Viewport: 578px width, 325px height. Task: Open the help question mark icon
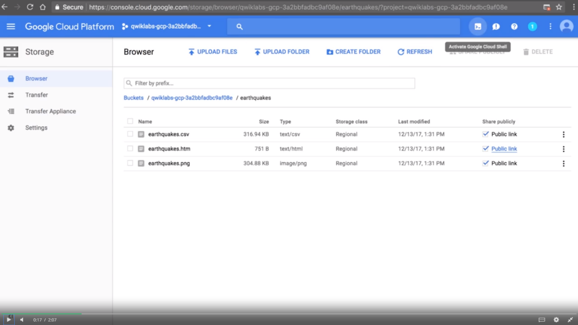(514, 27)
